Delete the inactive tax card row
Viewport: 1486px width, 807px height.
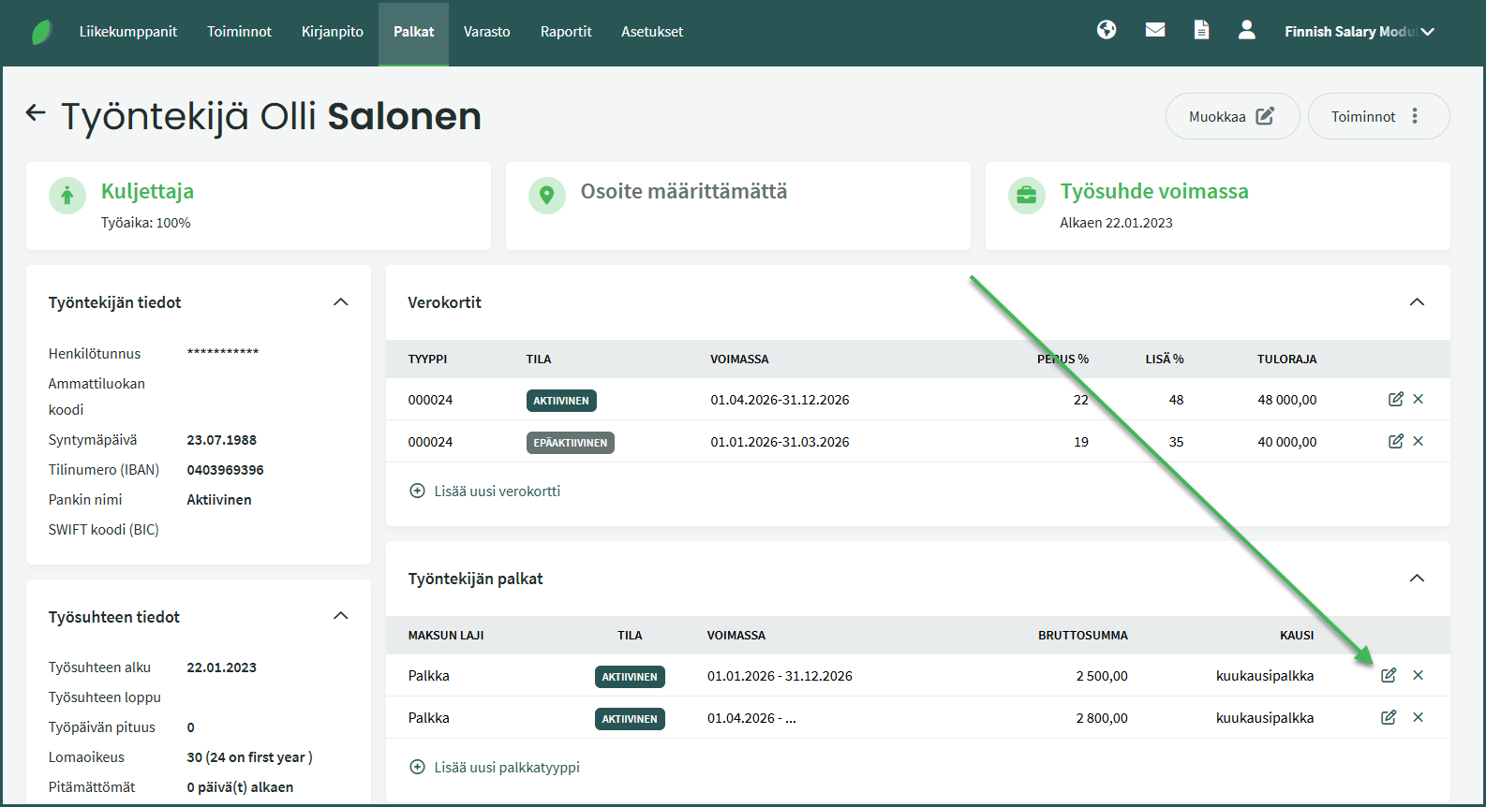[1419, 442]
